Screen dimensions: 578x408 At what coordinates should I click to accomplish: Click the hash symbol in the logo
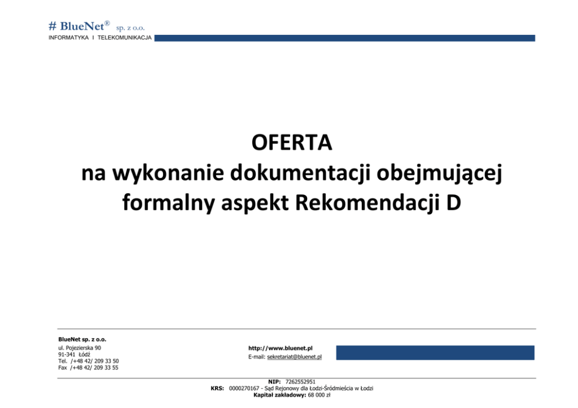(x=52, y=26)
